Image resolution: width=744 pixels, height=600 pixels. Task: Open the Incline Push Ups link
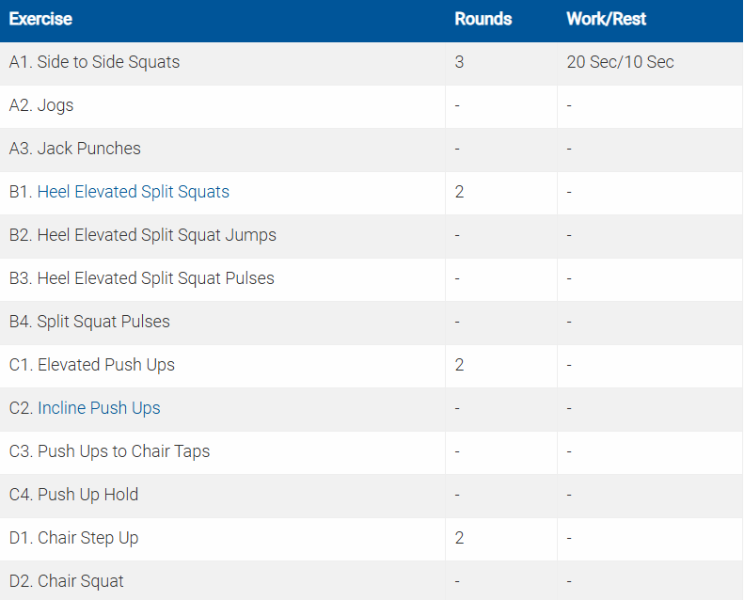coord(99,408)
